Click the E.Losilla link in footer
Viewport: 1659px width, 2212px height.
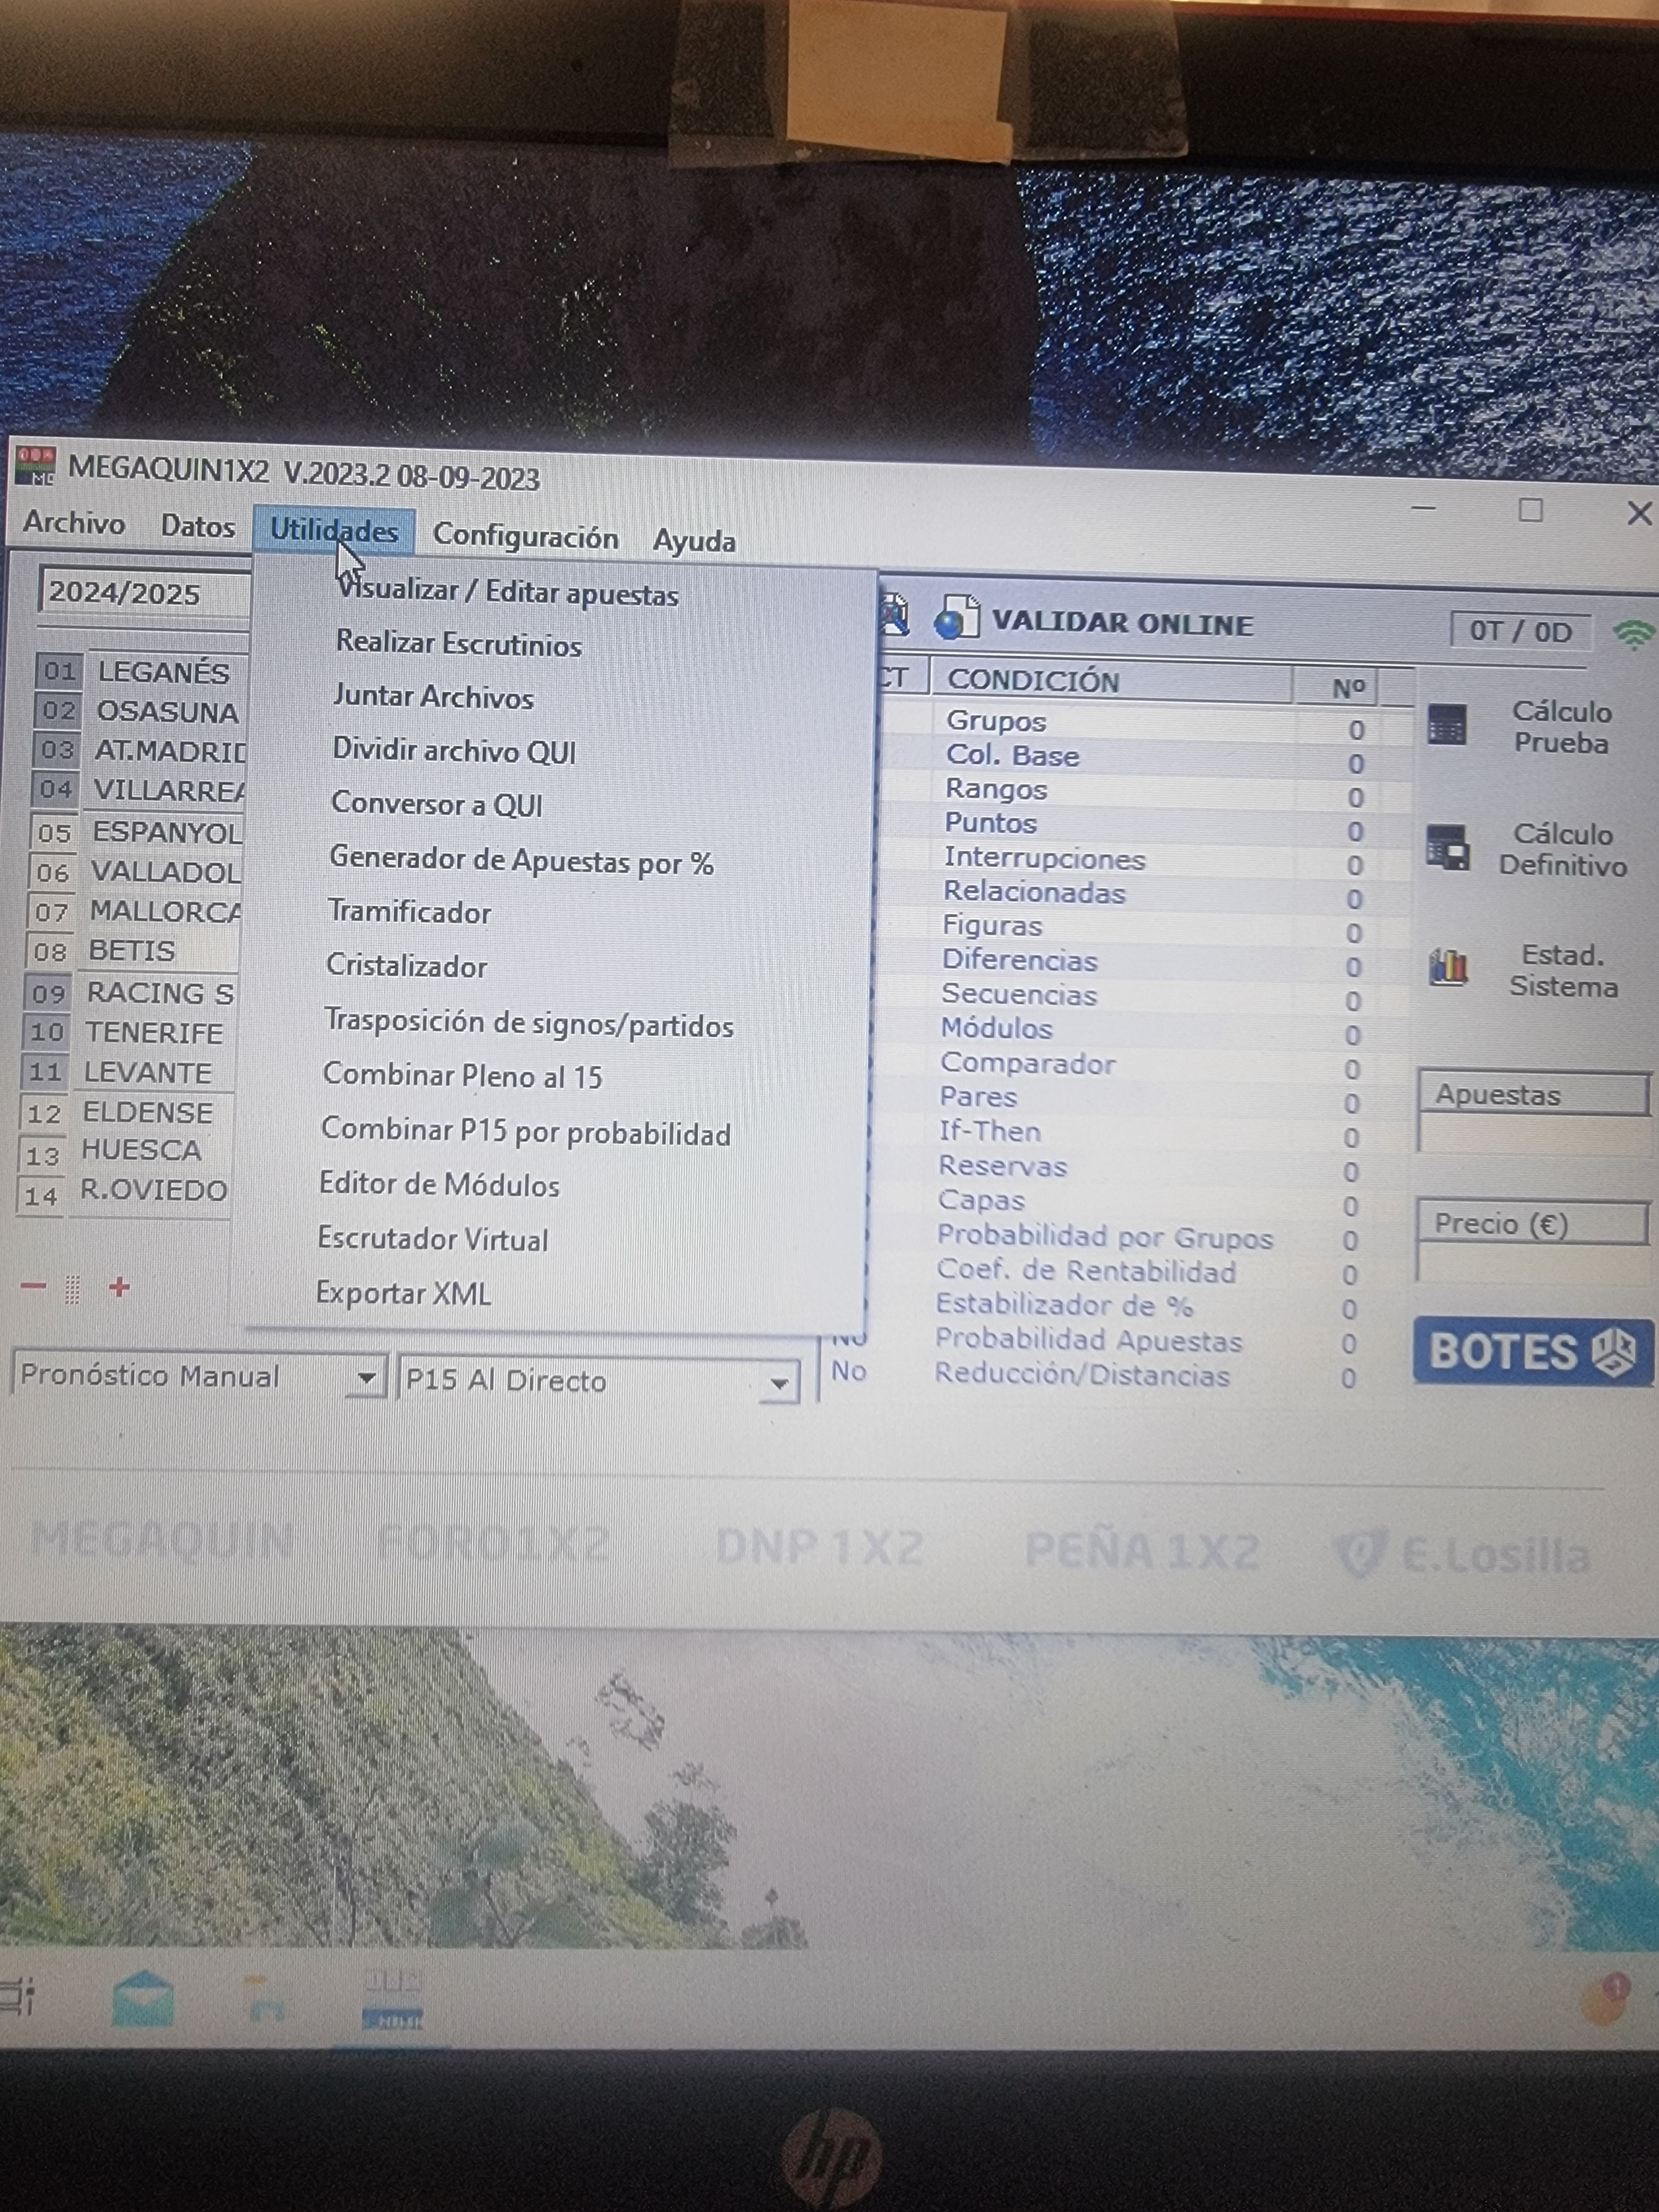pos(1463,1555)
